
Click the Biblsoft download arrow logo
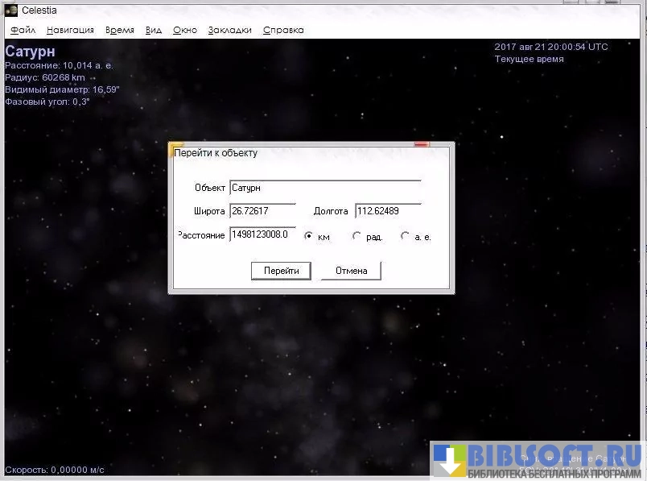[450, 461]
